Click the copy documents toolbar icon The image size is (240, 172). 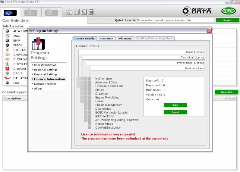pos(77,12)
